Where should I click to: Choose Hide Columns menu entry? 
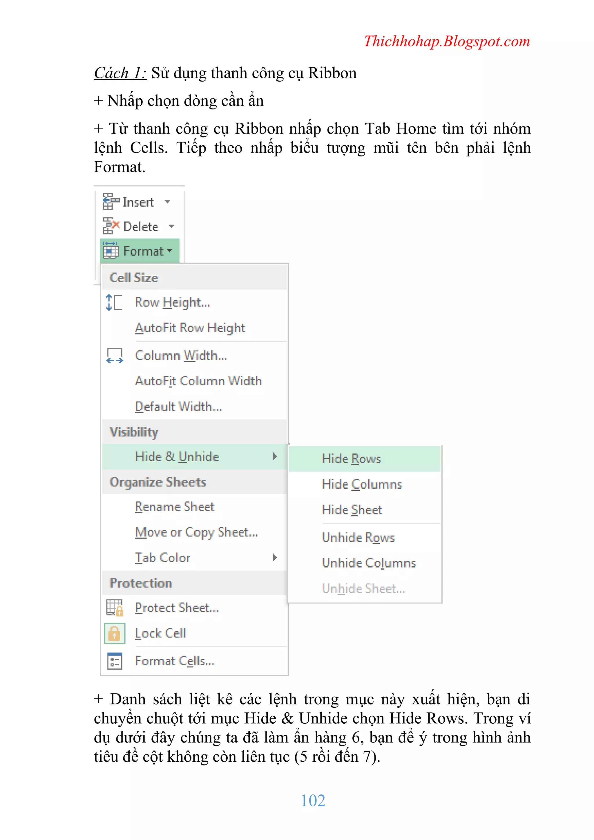coord(362,484)
